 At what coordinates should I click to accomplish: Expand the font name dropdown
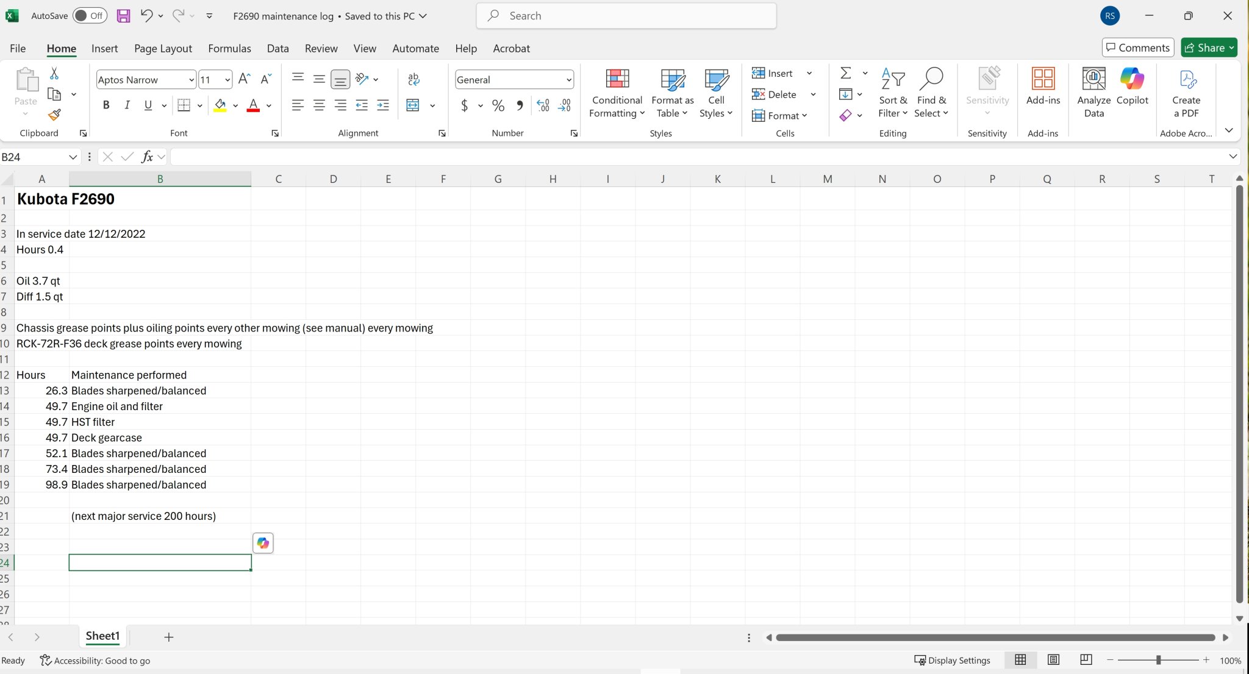point(191,80)
